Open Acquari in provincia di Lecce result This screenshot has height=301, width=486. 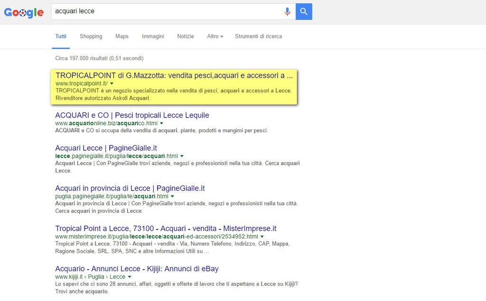coord(130,188)
